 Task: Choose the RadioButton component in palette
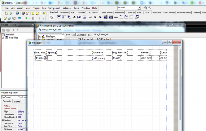pos(100,17)
